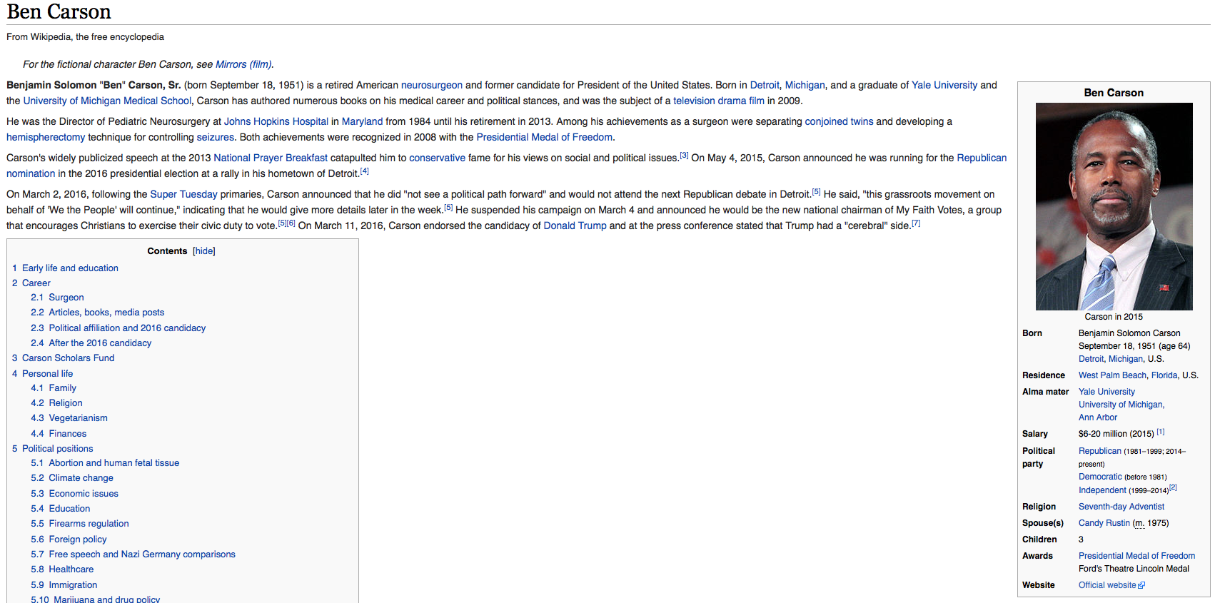Open the Mirrors (film) link
1220x603 pixels.
[243, 64]
